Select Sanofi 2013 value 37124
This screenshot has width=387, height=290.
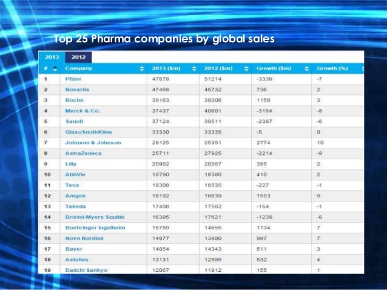160,122
